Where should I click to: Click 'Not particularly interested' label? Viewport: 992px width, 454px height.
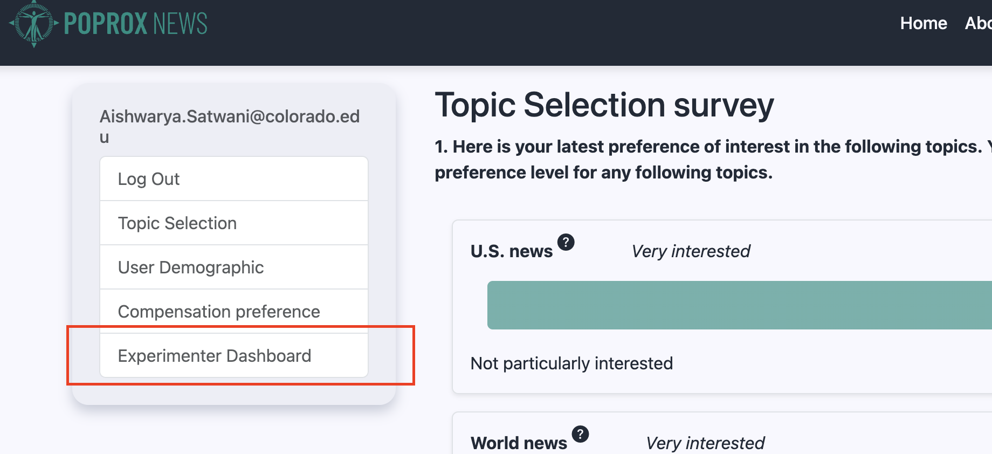click(x=571, y=363)
